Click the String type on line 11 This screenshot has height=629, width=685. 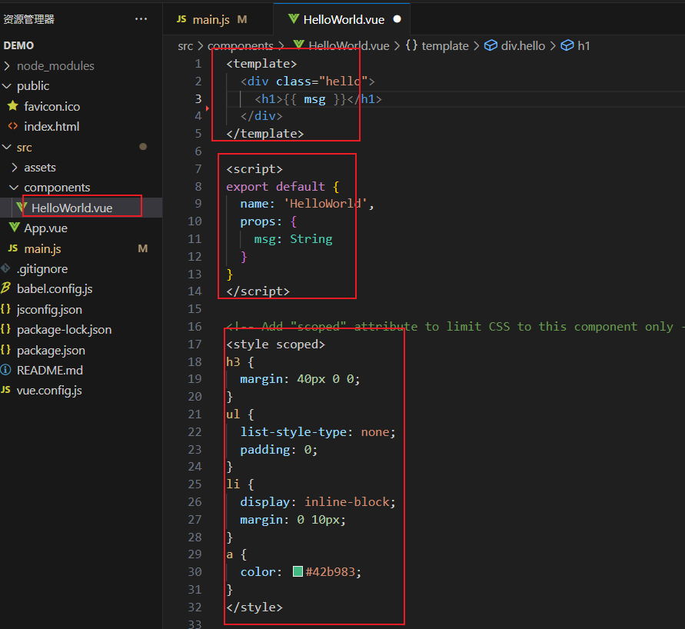tap(311, 239)
